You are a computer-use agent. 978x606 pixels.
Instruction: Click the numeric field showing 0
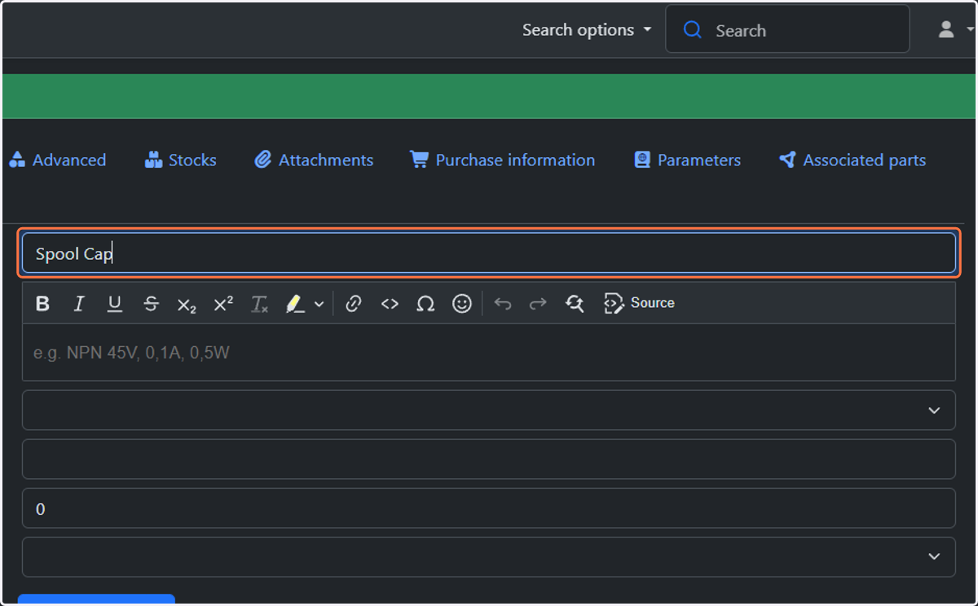[489, 508]
